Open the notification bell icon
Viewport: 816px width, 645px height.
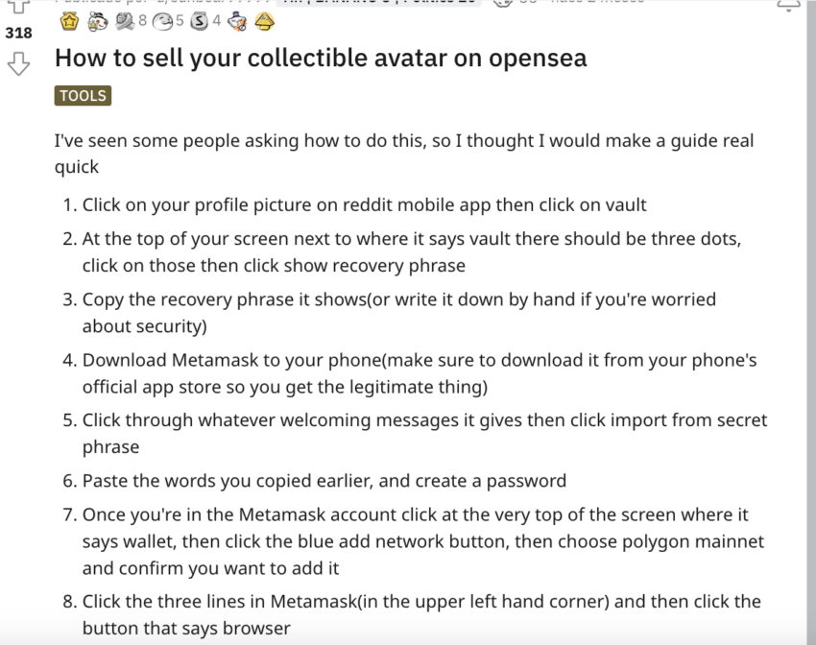[788, 6]
